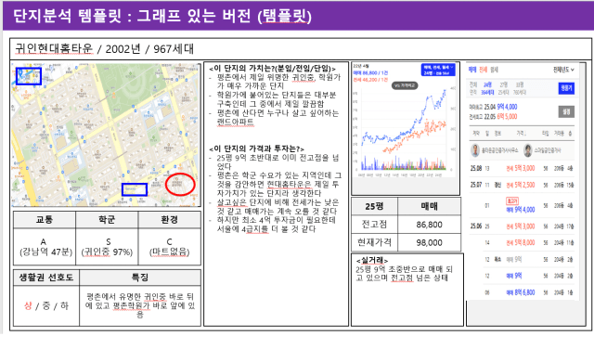Toggle the red 전세 filter

tap(483, 70)
